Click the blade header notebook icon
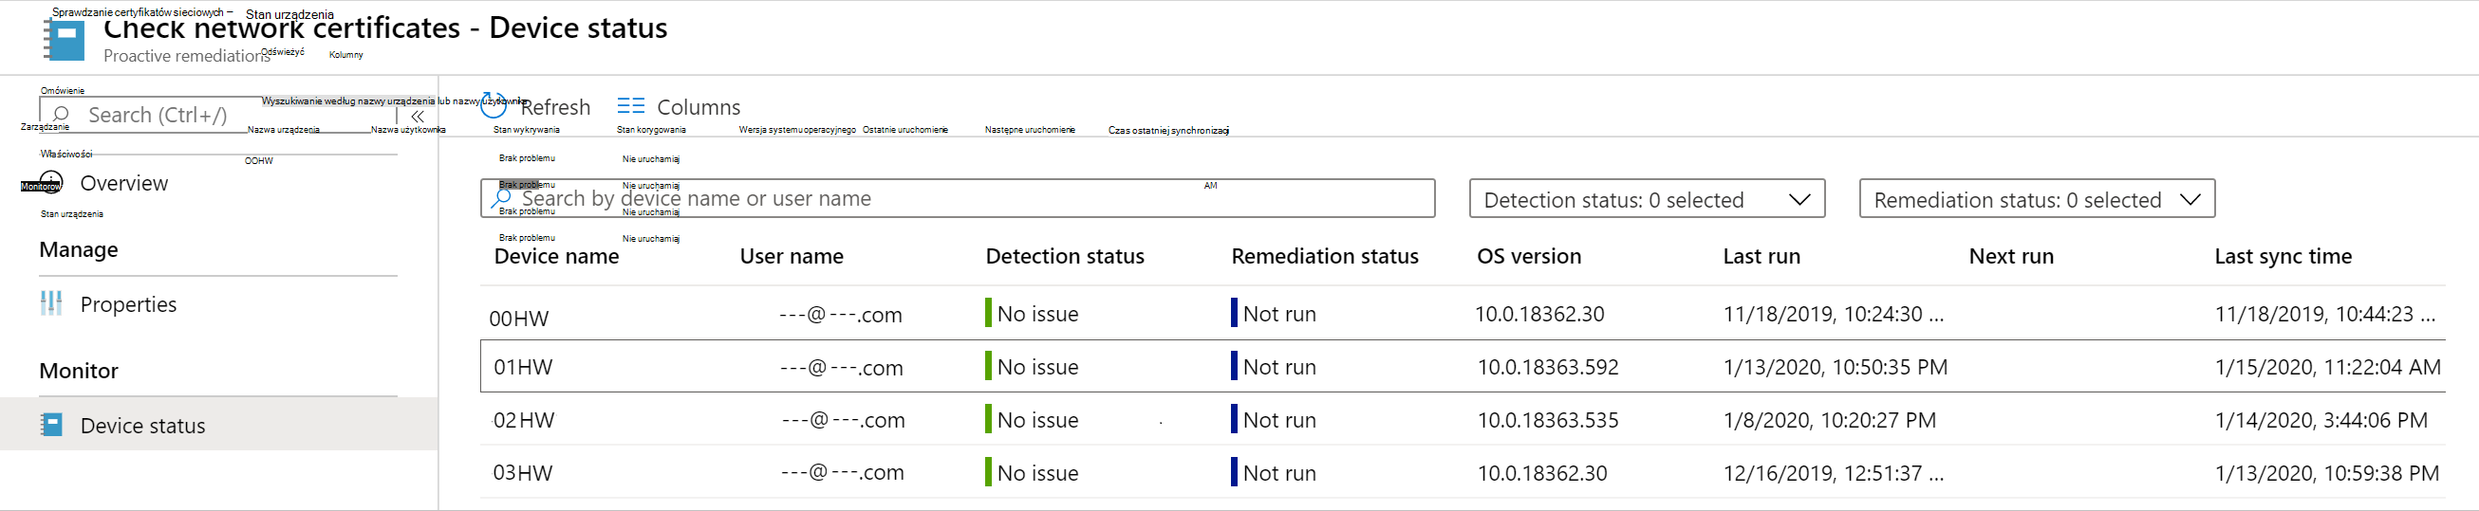 click(65, 40)
